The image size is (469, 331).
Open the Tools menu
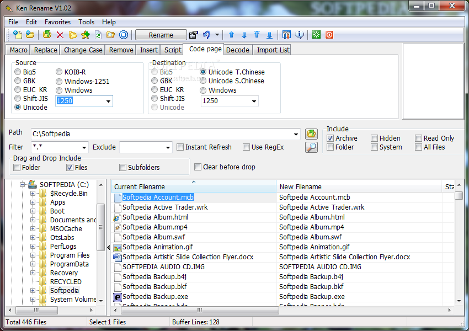(x=86, y=22)
